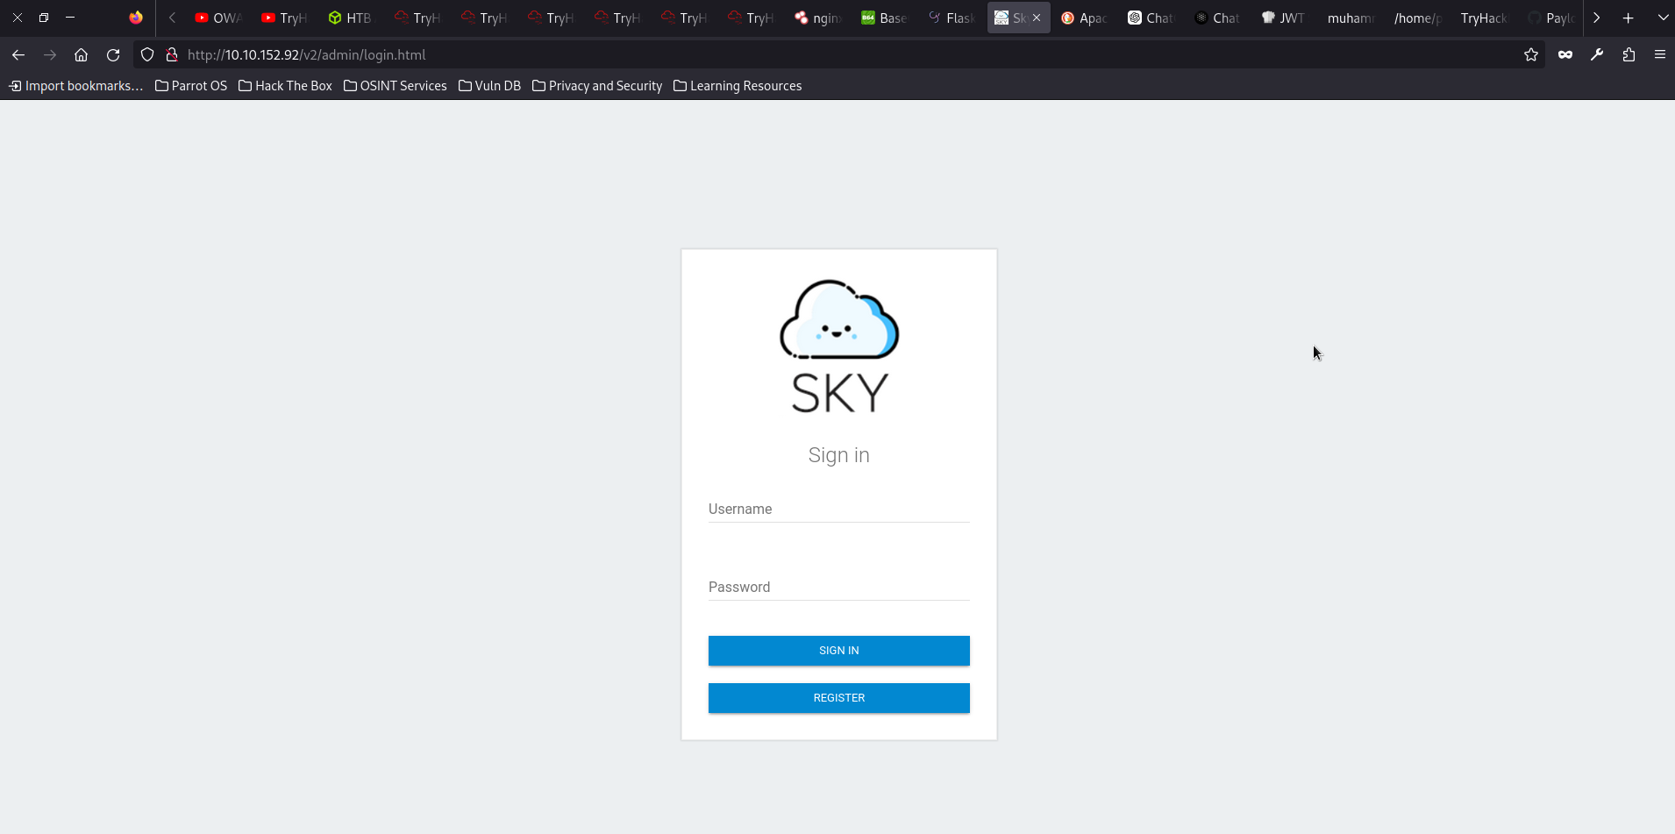List all tabs with the down chevron
This screenshot has width=1675, height=834.
pos(1663,18)
